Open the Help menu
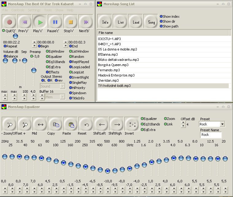Viewport: 233px width, 197px height. point(70,10)
